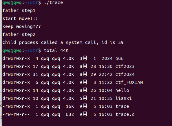Click the 'start move!!!' output line
Image resolution: width=172 pixels, height=126 pixels.
coord(20,18)
